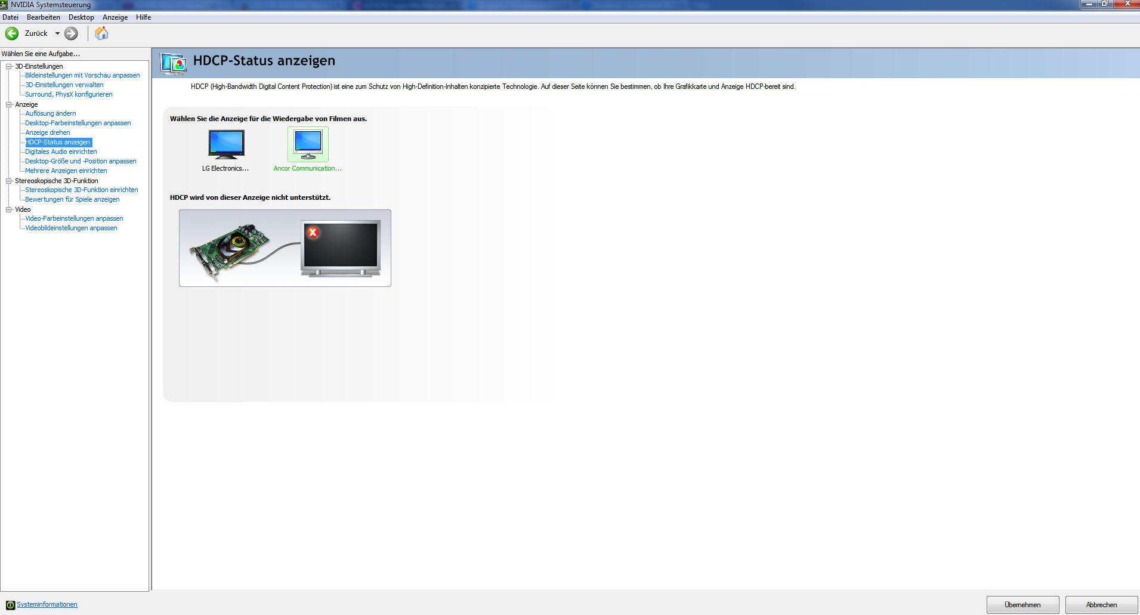Open the Datei menu
The image size is (1140, 615).
pyautogui.click(x=10, y=17)
